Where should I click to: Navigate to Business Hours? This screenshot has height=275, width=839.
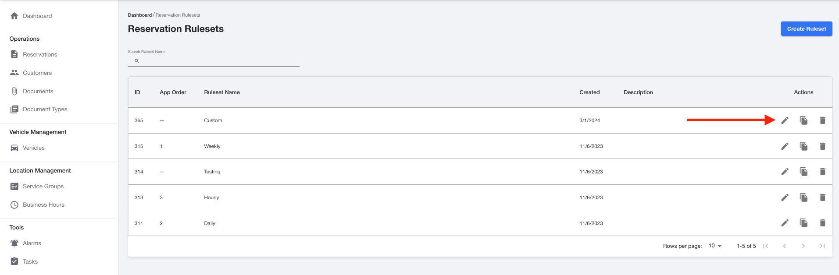43,204
